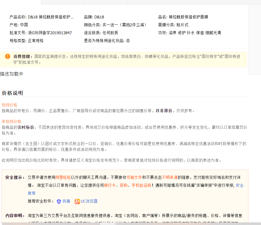This screenshot has height=225, width=261.
Task: Open the UC浏览器 download link
Action: (x=89, y=201)
